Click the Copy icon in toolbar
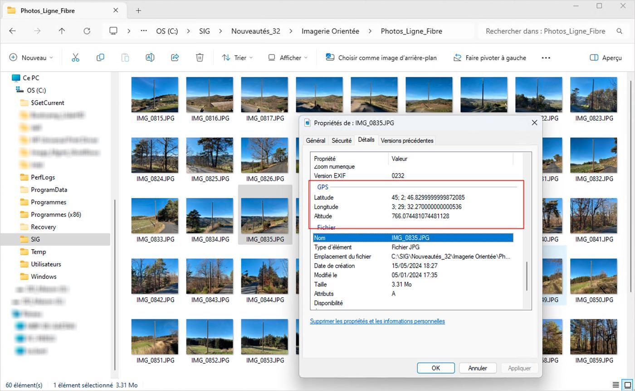This screenshot has height=391, width=635. [x=100, y=58]
